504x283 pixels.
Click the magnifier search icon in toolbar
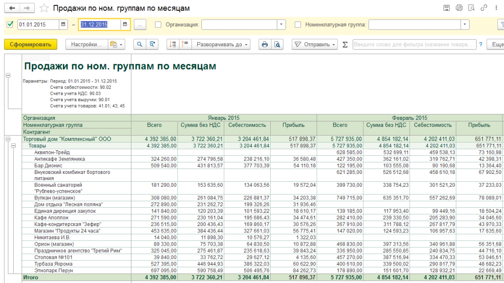tap(140, 44)
